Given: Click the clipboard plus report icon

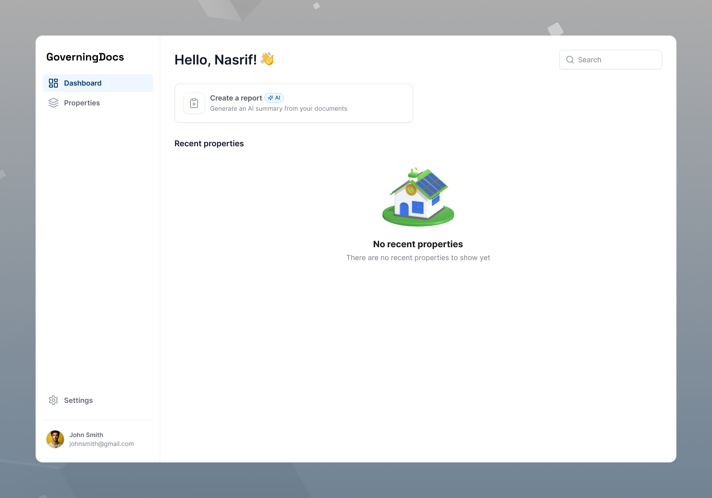Looking at the screenshot, I should point(194,103).
